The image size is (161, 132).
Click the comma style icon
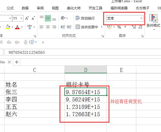(125, 27)
